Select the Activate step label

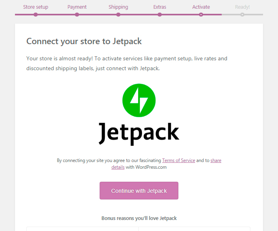tap(201, 7)
